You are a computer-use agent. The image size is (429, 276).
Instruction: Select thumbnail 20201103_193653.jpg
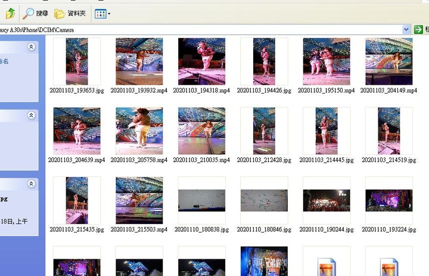coord(77,61)
